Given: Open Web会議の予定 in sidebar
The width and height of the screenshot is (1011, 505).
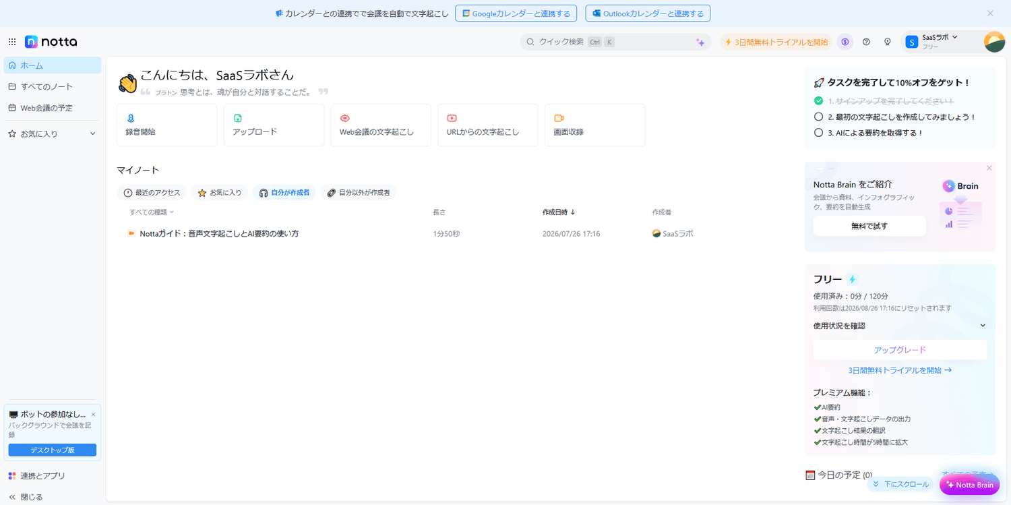Looking at the screenshot, I should tap(53, 108).
